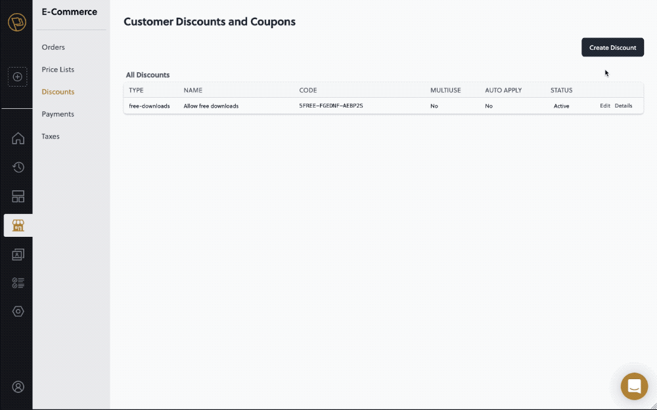Navigate to Price Lists

pos(58,70)
